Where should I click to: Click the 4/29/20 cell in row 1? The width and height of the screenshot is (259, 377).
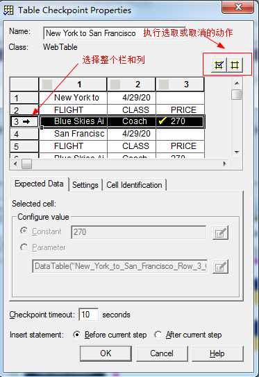[x=131, y=98]
